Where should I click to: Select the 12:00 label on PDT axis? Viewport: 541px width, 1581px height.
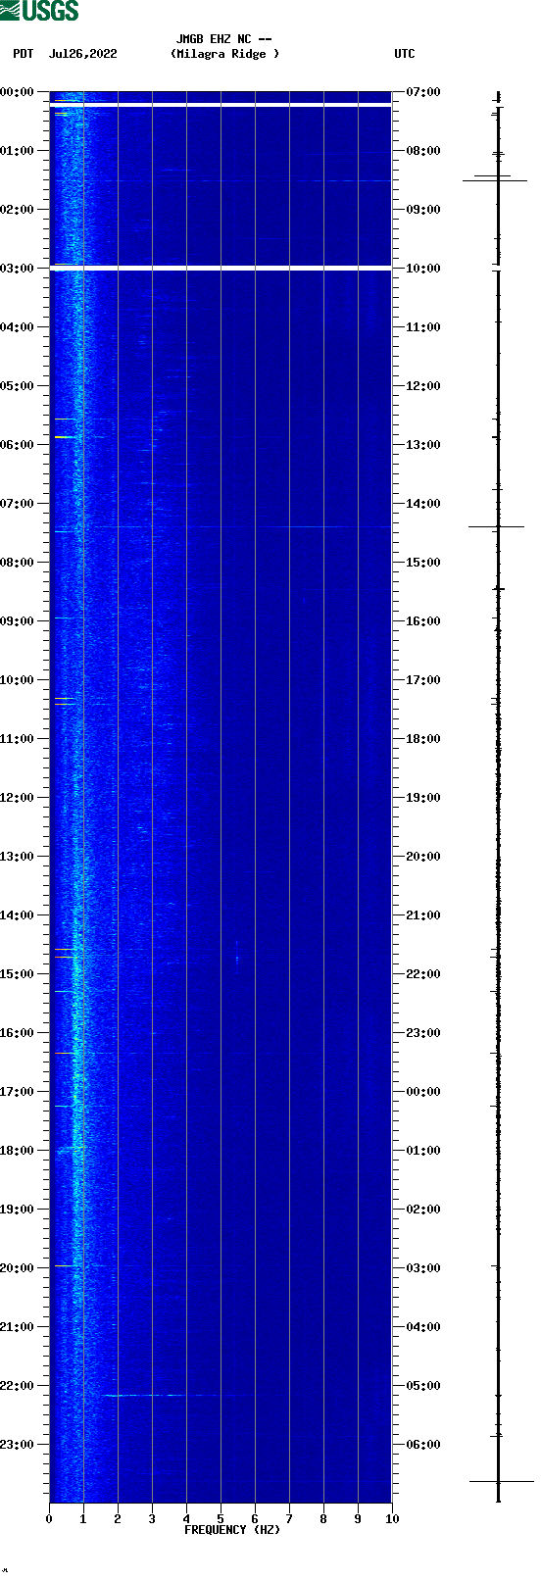tap(17, 798)
